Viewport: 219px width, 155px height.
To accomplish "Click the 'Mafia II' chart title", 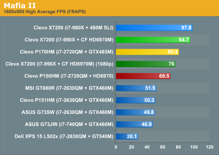I will (x=20, y=6).
